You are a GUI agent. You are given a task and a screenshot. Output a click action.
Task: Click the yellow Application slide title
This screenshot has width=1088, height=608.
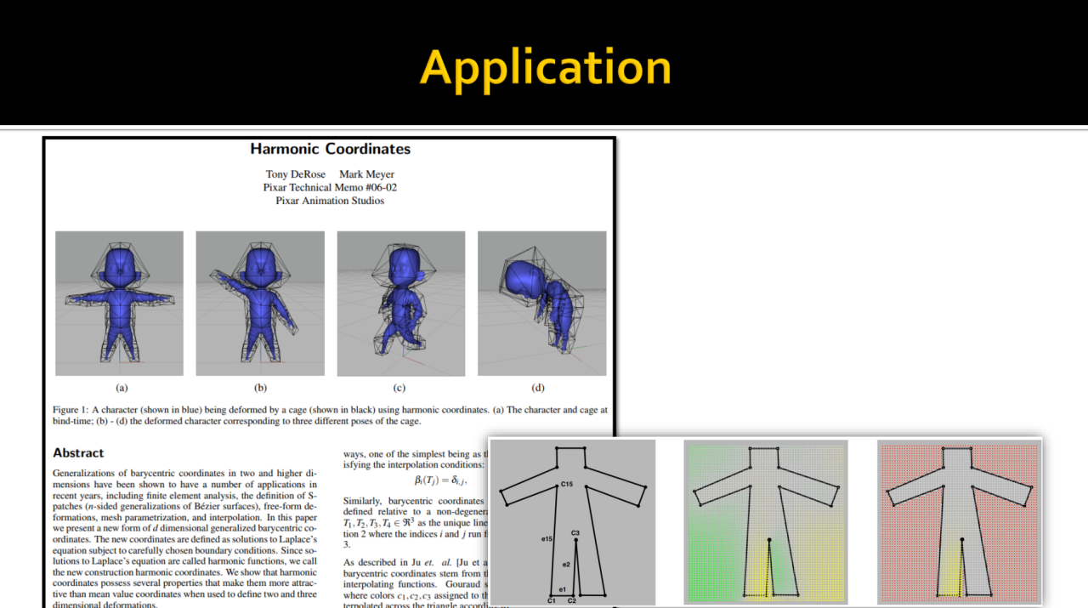click(545, 67)
